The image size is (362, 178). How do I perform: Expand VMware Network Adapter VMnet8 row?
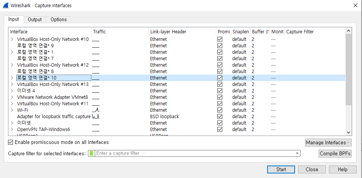(x=12, y=97)
